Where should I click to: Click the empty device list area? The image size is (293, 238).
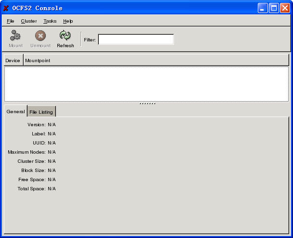146,84
